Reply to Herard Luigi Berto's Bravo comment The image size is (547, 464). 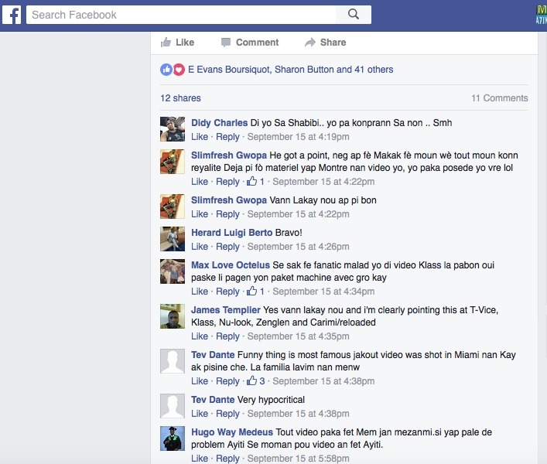click(227, 247)
